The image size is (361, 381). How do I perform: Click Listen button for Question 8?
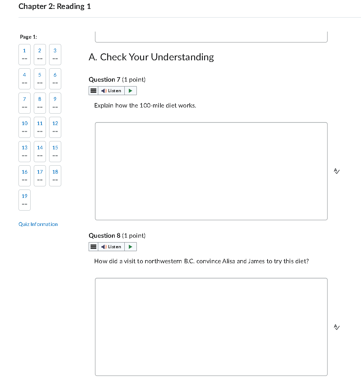click(111, 247)
